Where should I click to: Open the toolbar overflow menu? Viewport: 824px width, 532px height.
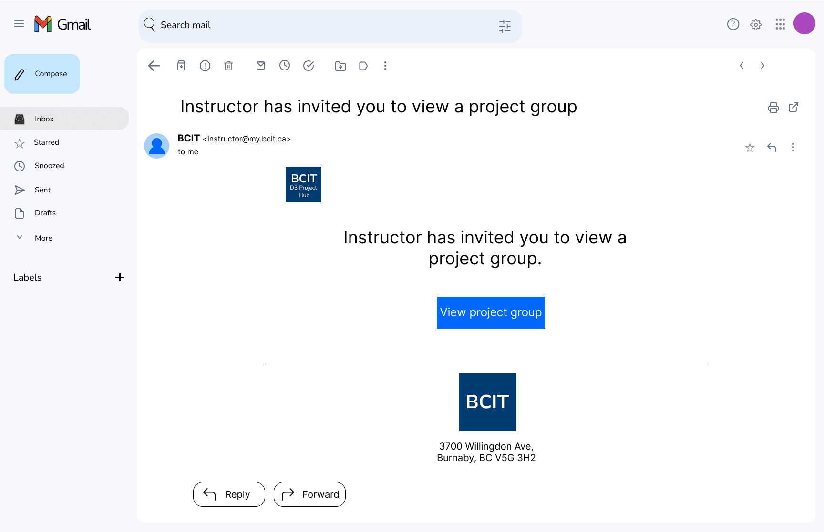click(385, 66)
